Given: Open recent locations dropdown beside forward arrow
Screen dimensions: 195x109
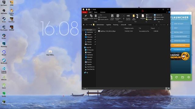Looking at the screenshot, I should click(x=89, y=25).
